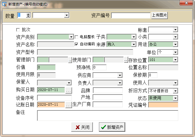Click the 购买日期 browse button
This screenshot has width=195, height=137.
tap(69, 90)
